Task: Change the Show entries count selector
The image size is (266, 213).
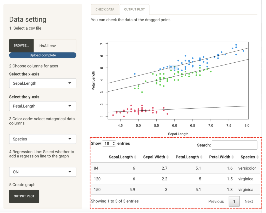Action: click(x=109, y=143)
